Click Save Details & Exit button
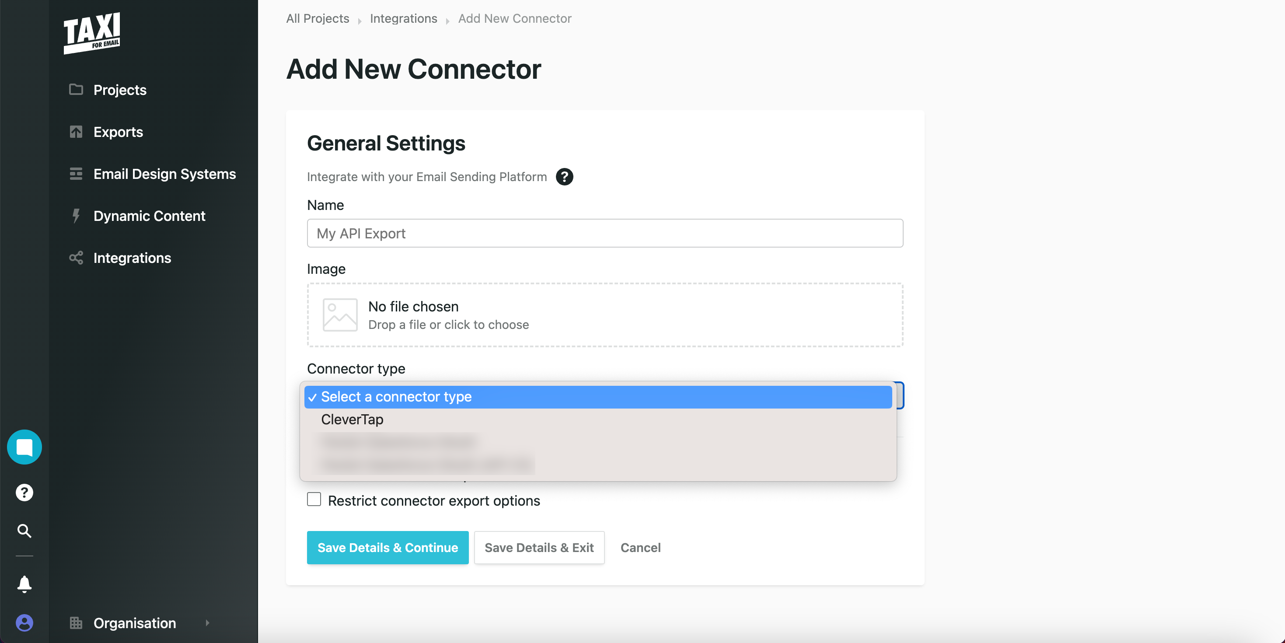This screenshot has height=643, width=1285. click(539, 547)
